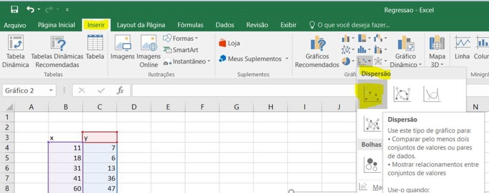This screenshot has height=193, width=489.
Task: Open the Loja add-in store
Action: [x=229, y=43]
